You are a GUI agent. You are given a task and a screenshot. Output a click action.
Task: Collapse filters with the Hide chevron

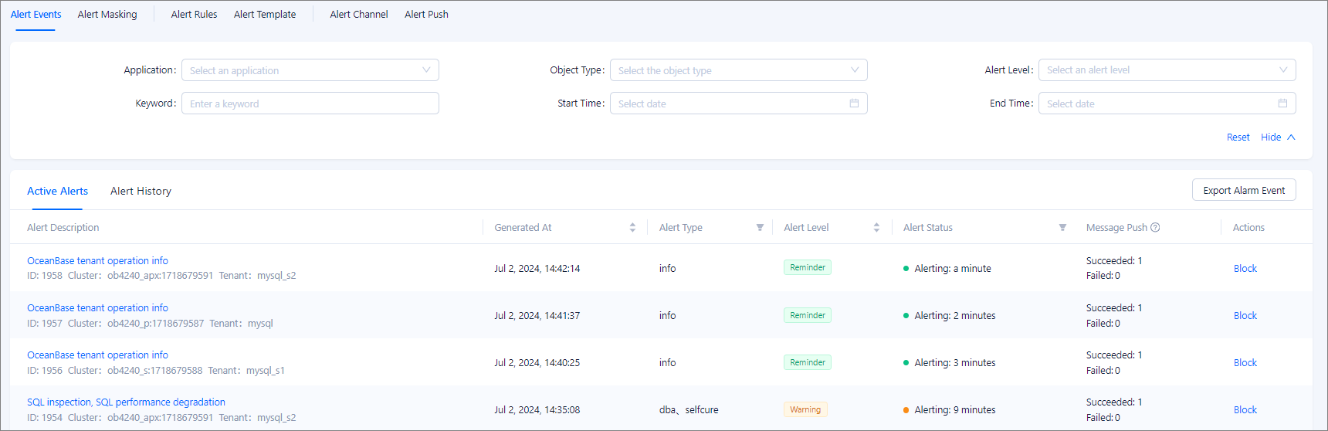tap(1291, 137)
